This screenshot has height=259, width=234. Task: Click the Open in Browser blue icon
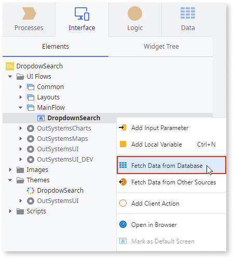coord(123,224)
